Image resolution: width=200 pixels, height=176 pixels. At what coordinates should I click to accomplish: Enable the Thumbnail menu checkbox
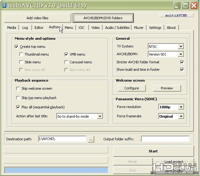click(x=21, y=54)
